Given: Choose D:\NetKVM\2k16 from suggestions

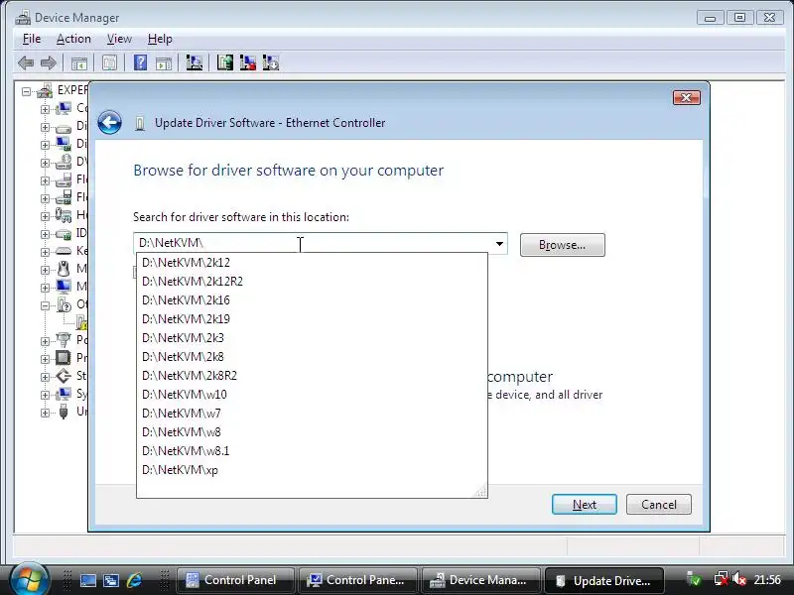Looking at the screenshot, I should pos(312,300).
